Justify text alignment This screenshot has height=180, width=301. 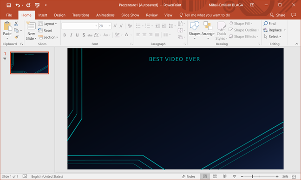(157, 35)
